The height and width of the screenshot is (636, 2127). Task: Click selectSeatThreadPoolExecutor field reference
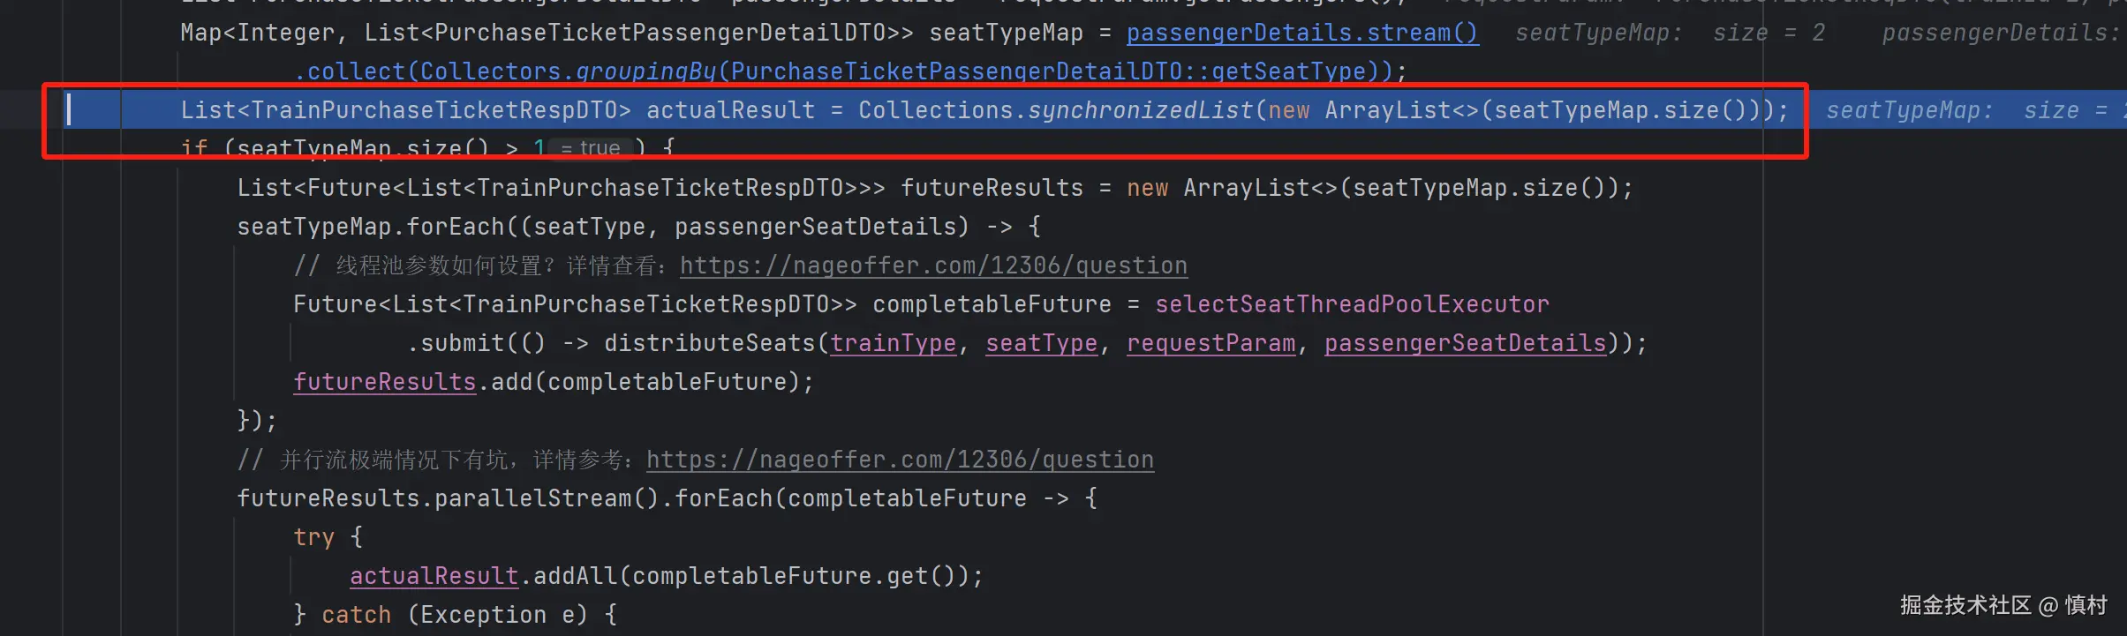click(1352, 304)
